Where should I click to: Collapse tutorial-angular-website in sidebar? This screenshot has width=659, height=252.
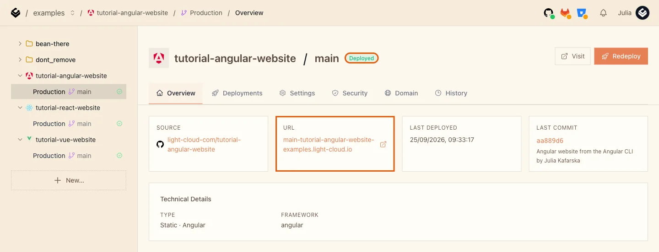pos(20,76)
